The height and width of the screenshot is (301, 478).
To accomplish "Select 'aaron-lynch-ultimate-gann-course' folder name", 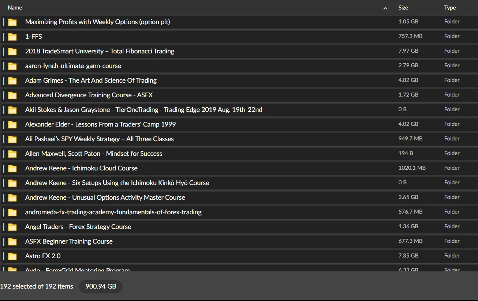I will (73, 66).
